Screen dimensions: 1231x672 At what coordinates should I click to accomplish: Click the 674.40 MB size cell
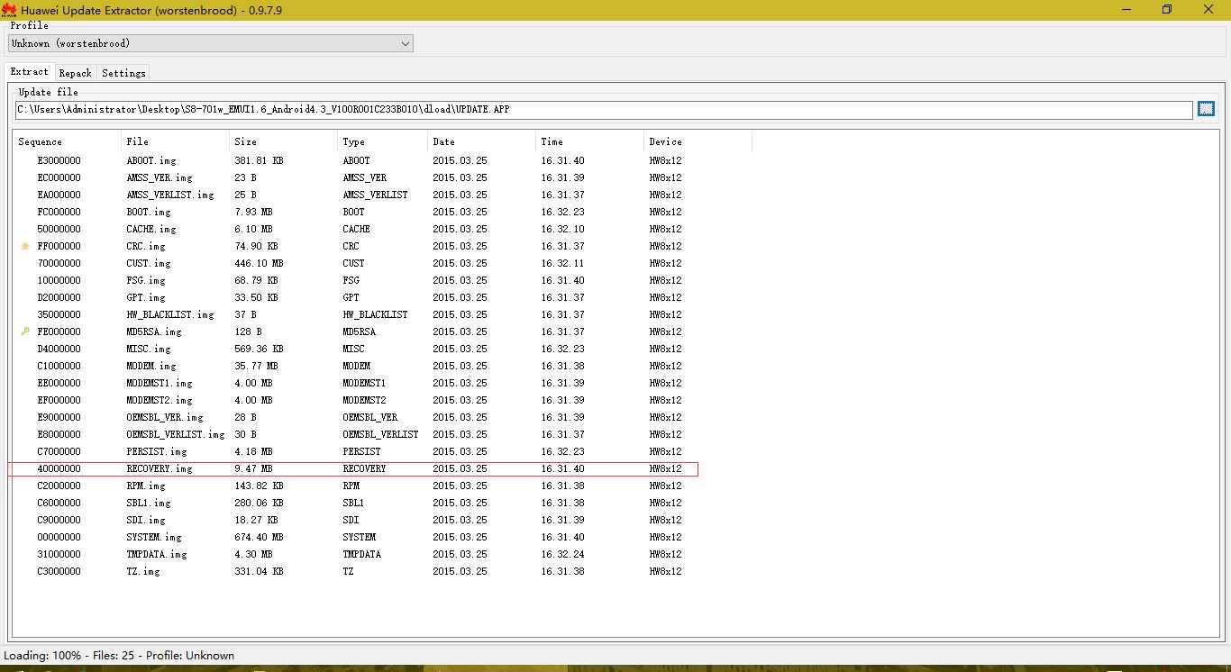(x=259, y=537)
